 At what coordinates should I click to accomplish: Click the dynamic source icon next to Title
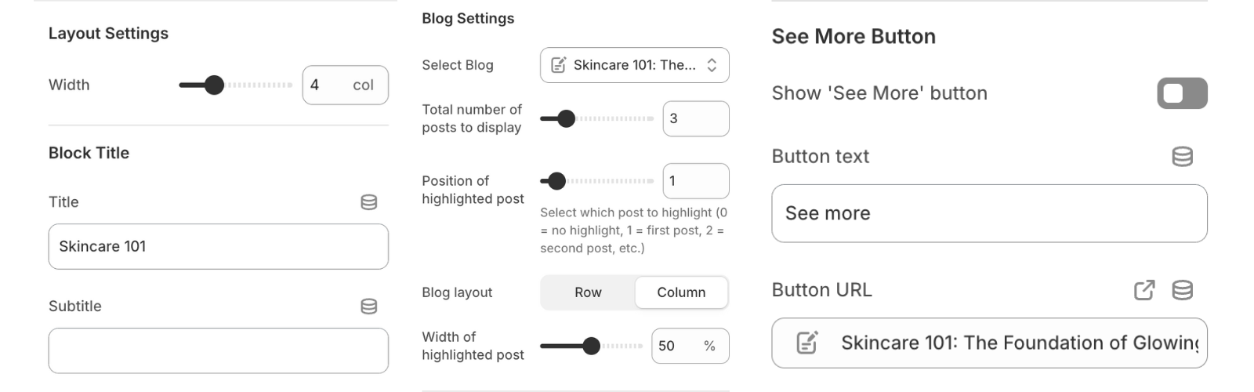point(368,202)
